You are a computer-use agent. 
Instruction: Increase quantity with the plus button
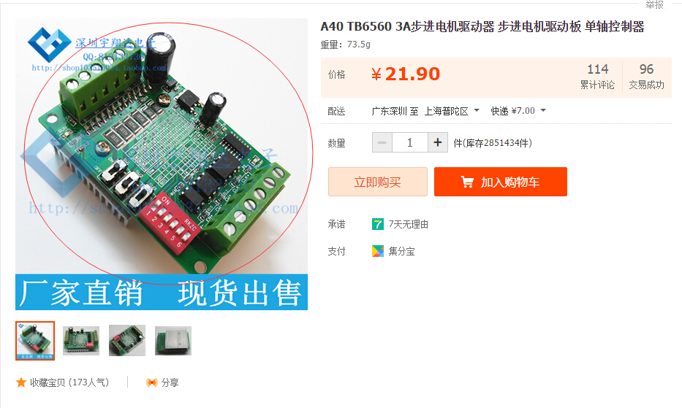point(438,142)
